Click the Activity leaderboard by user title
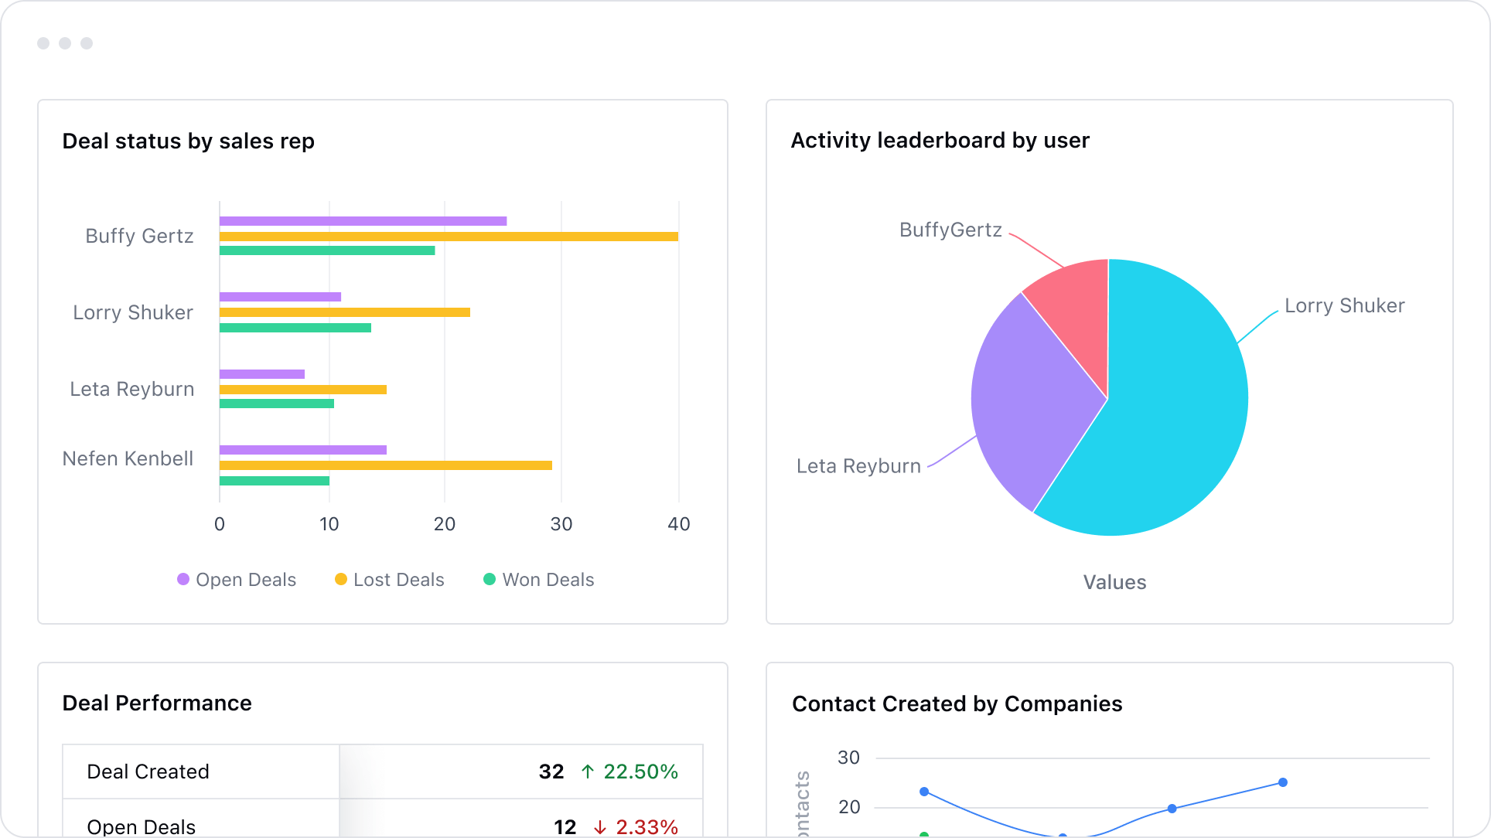The height and width of the screenshot is (838, 1491). (940, 140)
